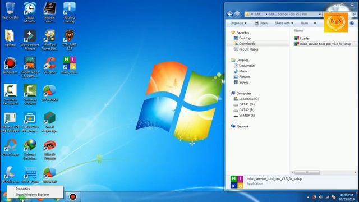
Task: Select miko_service_tool_pro_v5.3_fix_setup file in list
Action: coord(323,44)
